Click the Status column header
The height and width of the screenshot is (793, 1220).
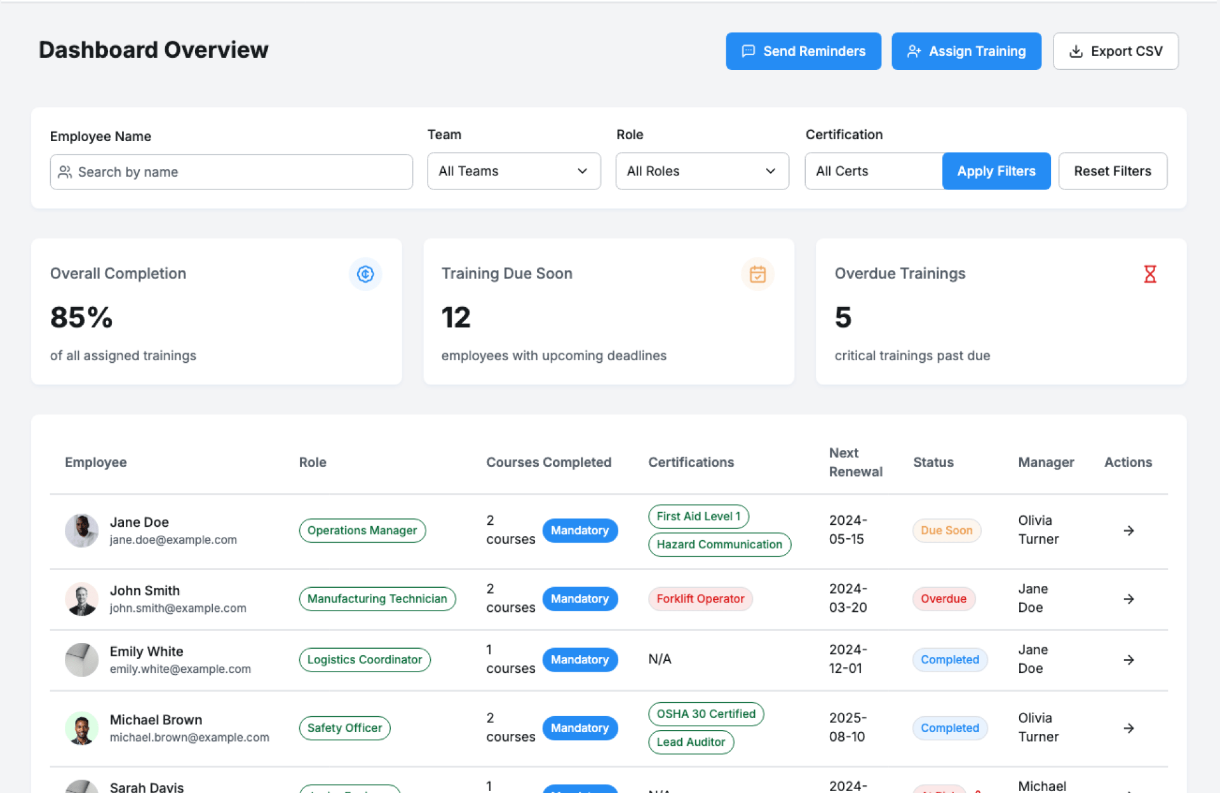(933, 463)
